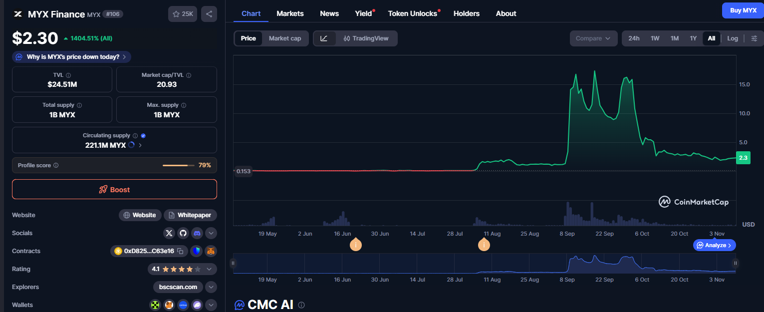Open the Yield tab
This screenshot has height=312, width=764.
[364, 13]
